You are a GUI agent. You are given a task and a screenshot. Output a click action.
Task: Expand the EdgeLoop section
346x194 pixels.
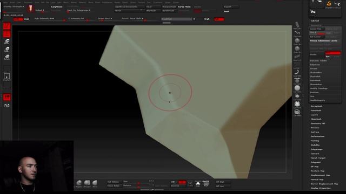(x=315, y=65)
